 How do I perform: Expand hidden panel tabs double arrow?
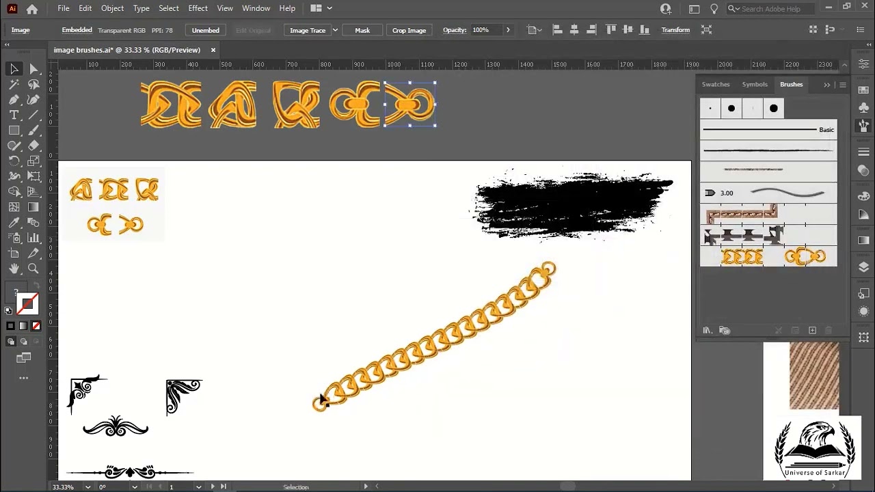click(x=827, y=85)
